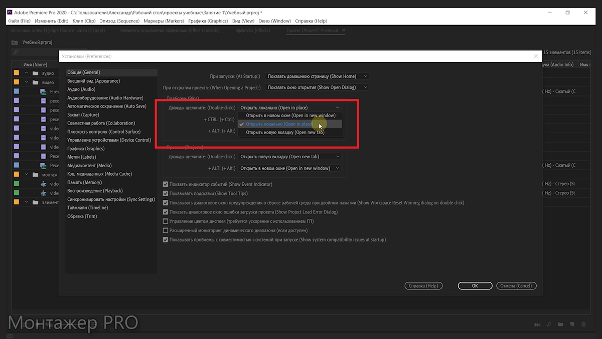Image resolution: width=602 pixels, height=339 pixels.
Task: Collapse the видео bin chevron
Action: [x=26, y=82]
